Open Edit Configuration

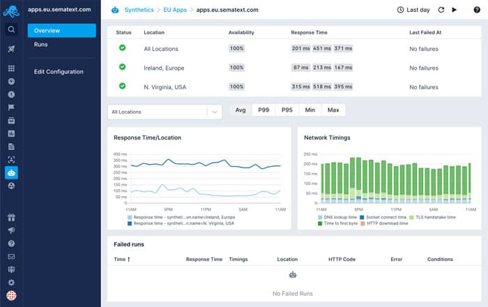[59, 72]
